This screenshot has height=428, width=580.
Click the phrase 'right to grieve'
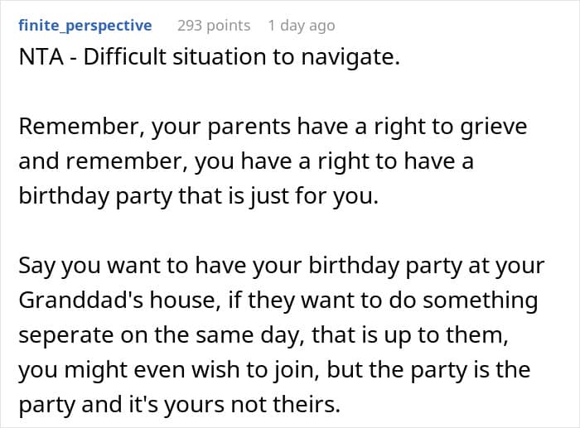click(451, 127)
